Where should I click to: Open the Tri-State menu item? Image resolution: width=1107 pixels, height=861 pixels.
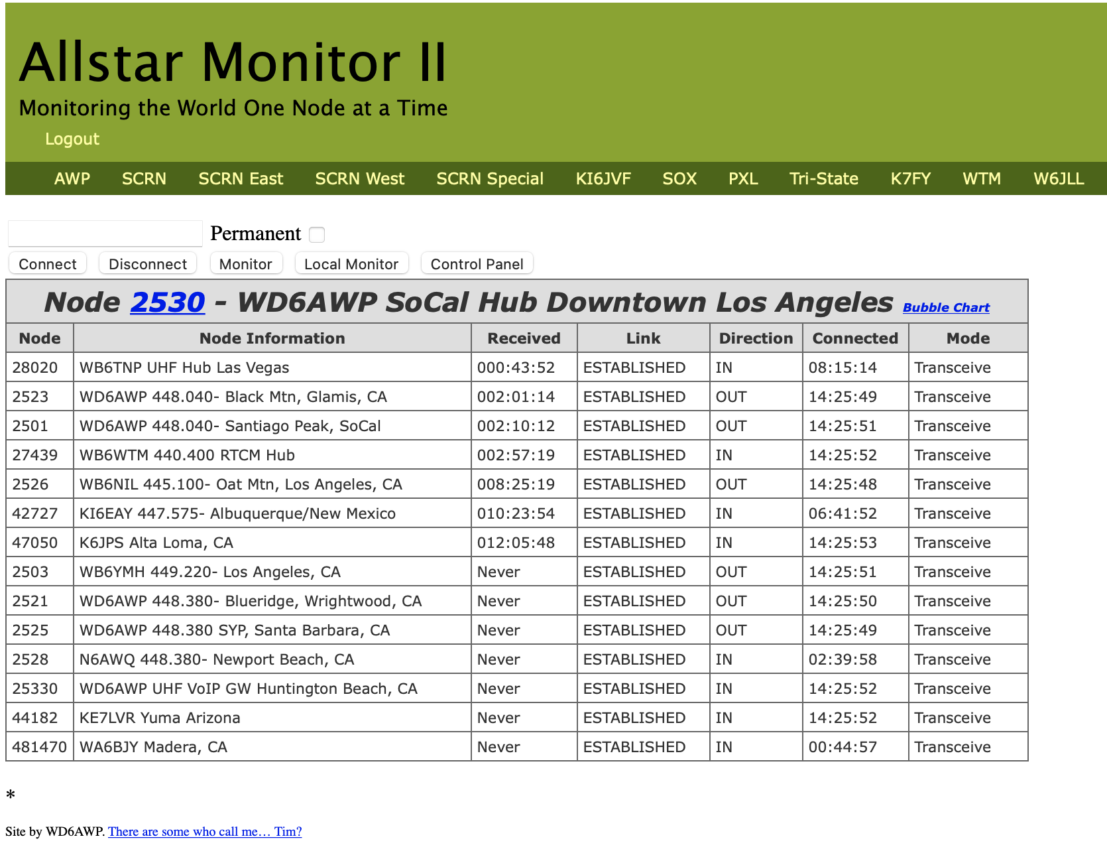coord(823,179)
